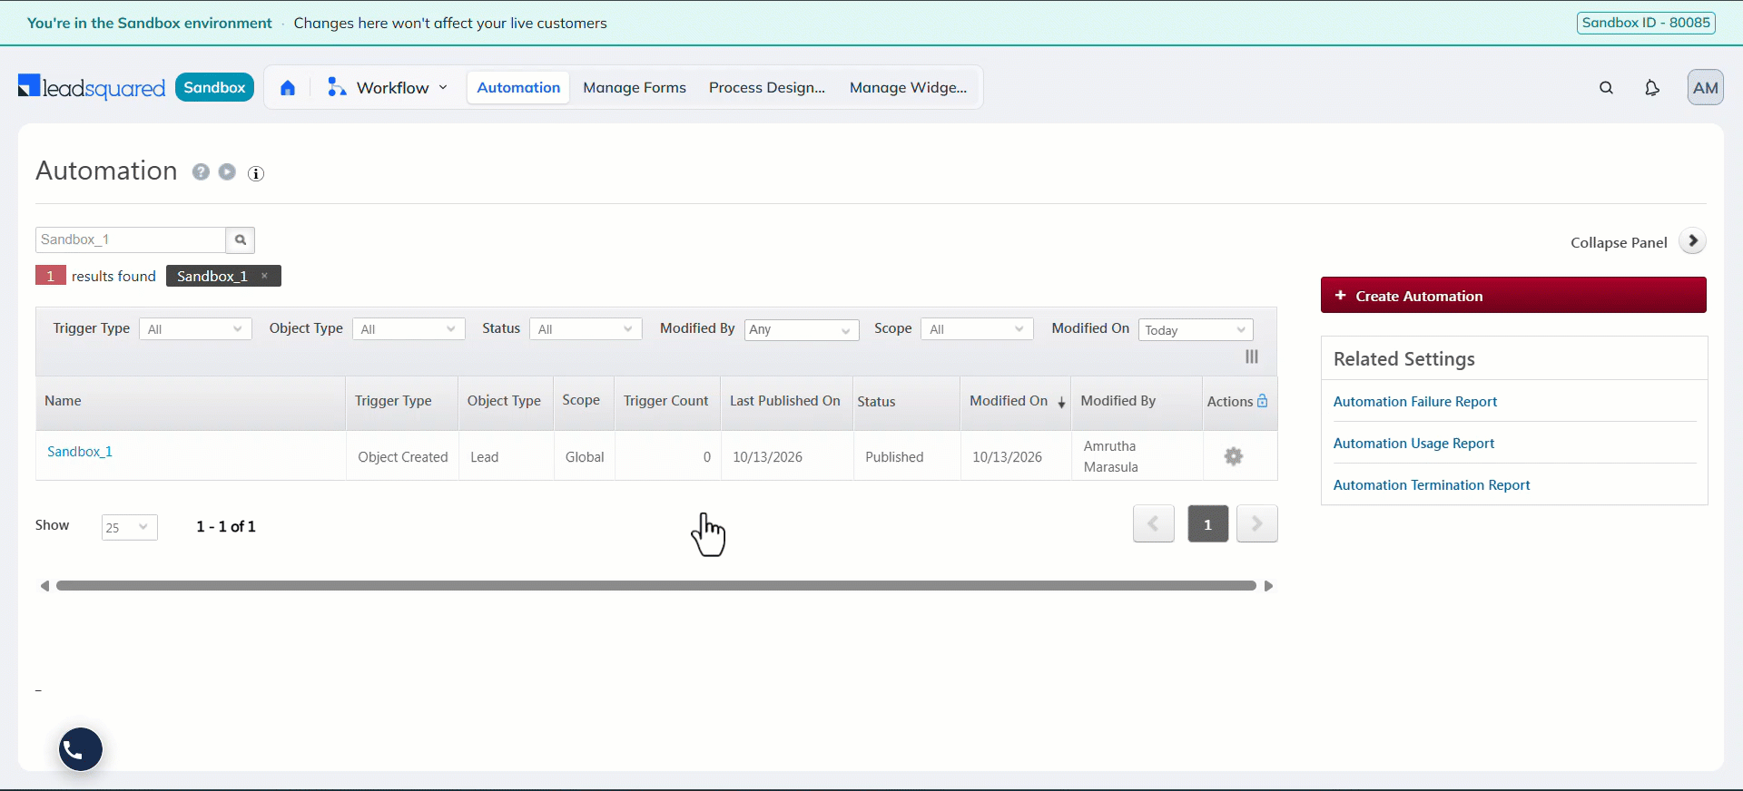Sort by the Modified On column header
1743x791 pixels.
pyautogui.click(x=1017, y=401)
